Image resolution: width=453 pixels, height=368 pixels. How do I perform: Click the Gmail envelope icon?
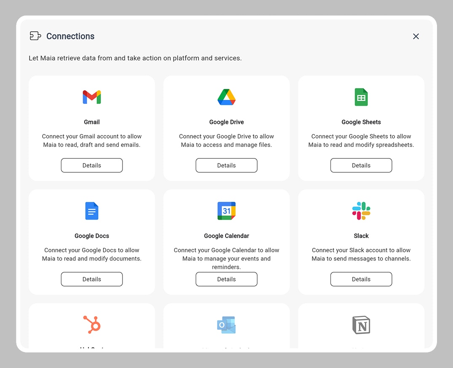pos(92,97)
